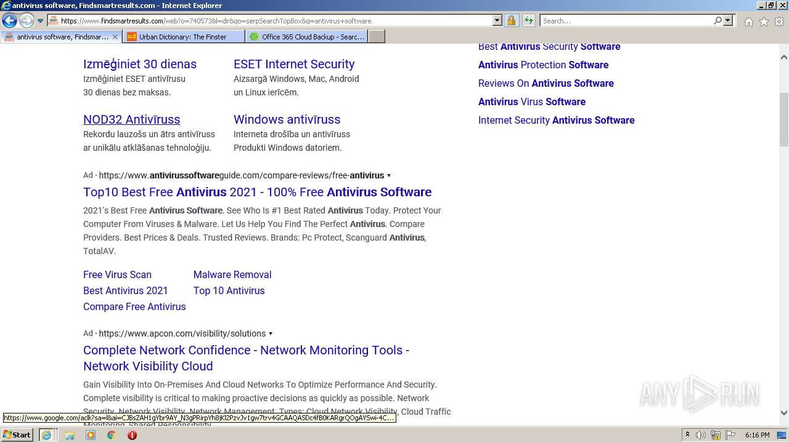Open the Windows Start button
This screenshot has width=789, height=443.
17,435
